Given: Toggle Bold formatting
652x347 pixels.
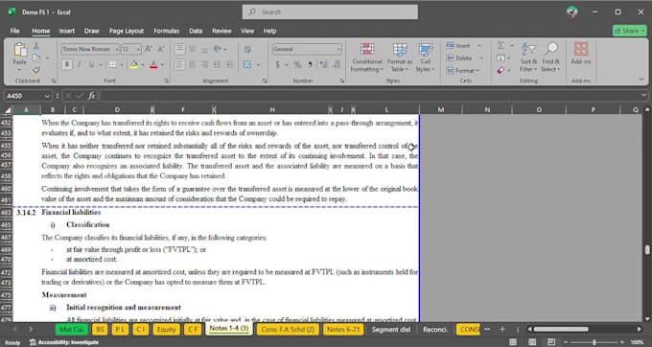Looking at the screenshot, I should (66, 64).
